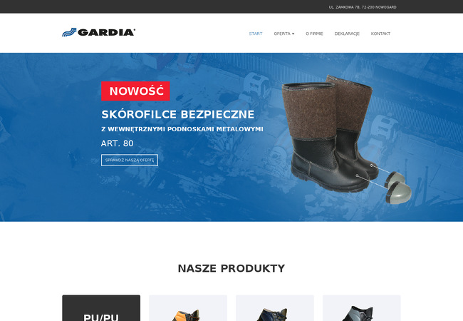Viewport: 463px width, 321px height.
Task: Open the navy blue boot product thumbnail
Action: pyautogui.click(x=275, y=308)
